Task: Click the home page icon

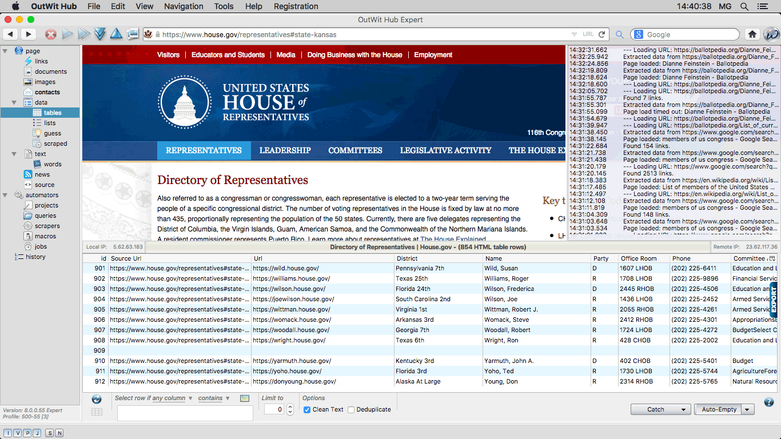Action: point(752,34)
